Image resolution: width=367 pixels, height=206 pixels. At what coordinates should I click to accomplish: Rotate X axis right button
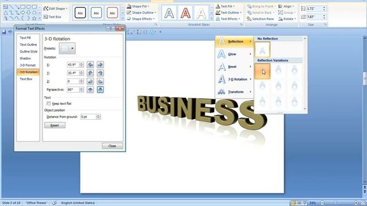pyautogui.click(x=100, y=65)
